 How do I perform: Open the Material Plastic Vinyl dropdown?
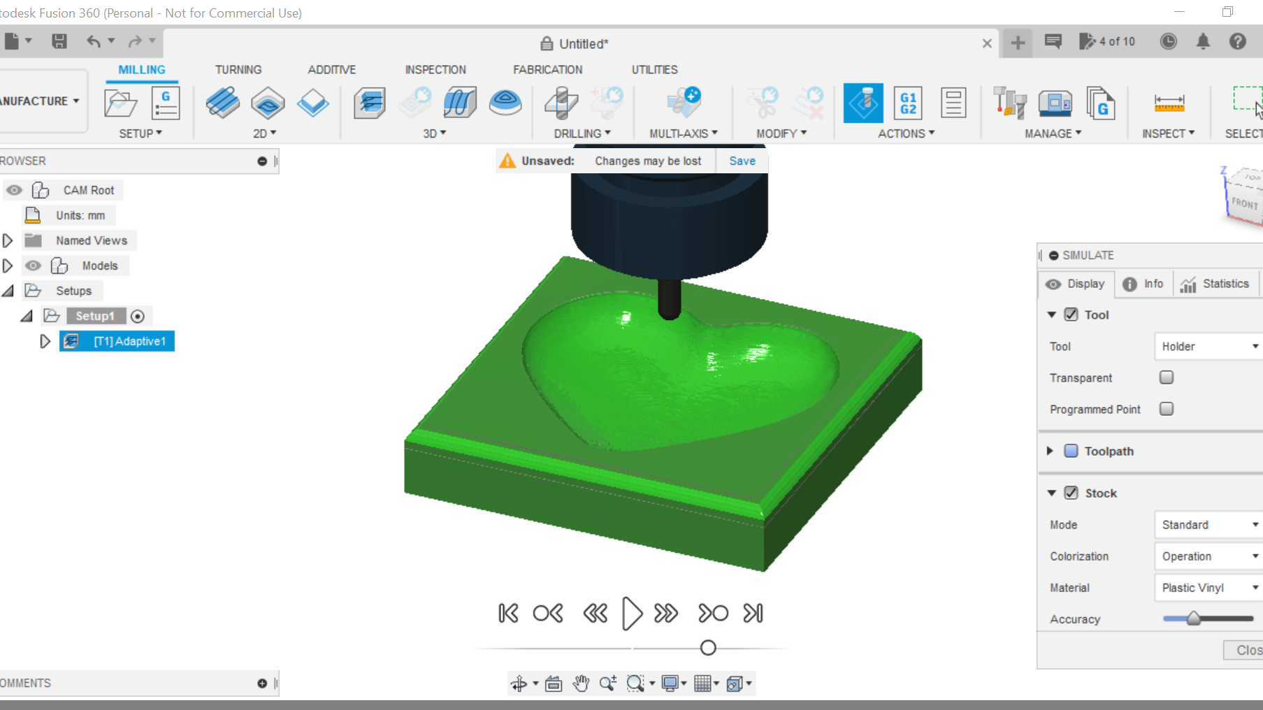(1208, 588)
